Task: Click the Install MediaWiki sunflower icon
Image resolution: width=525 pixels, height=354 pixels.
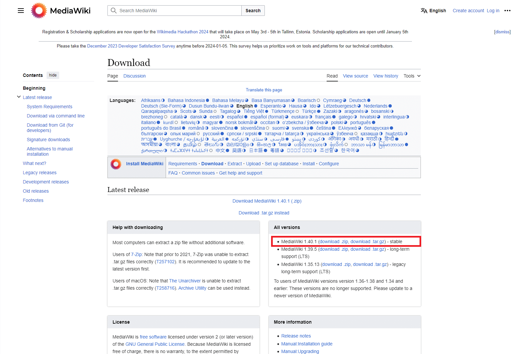Action: [116, 164]
